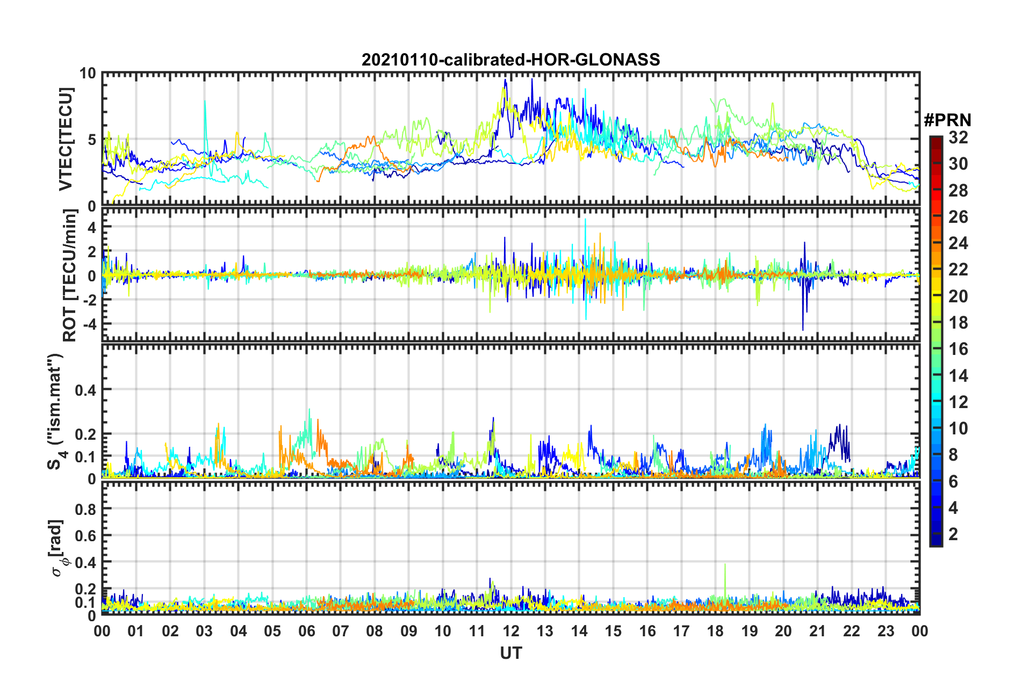Click the sigma phi [rad] axis label

coord(57,548)
